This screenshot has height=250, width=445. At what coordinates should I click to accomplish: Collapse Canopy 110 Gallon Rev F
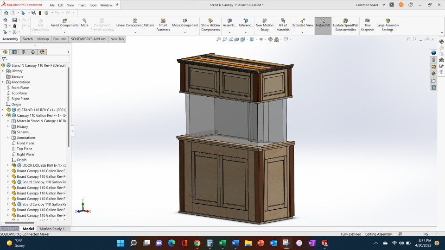3,115
